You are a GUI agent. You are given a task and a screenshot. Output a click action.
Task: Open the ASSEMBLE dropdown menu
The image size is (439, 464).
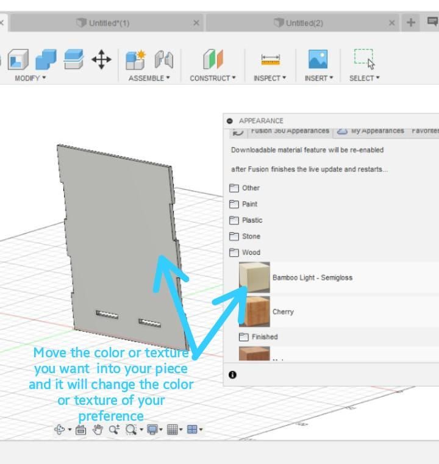tap(149, 78)
